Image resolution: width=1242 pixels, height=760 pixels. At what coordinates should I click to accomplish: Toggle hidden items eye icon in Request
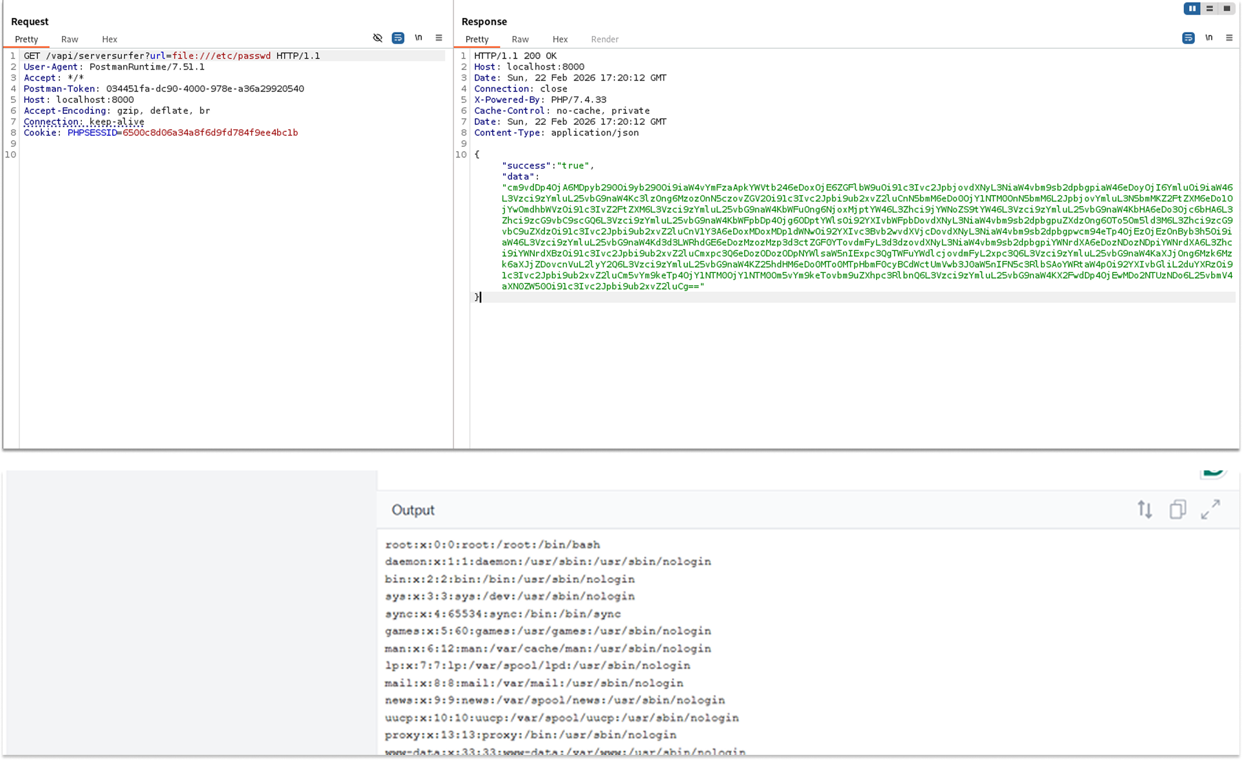(377, 38)
